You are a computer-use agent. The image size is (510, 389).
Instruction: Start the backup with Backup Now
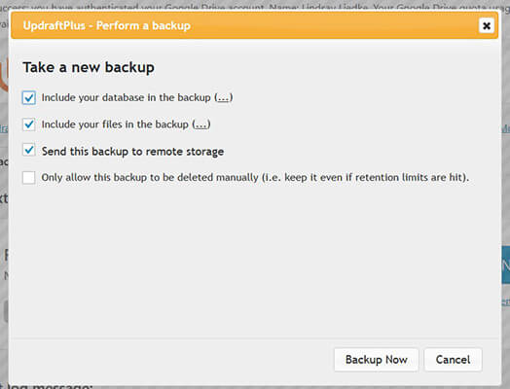point(377,360)
